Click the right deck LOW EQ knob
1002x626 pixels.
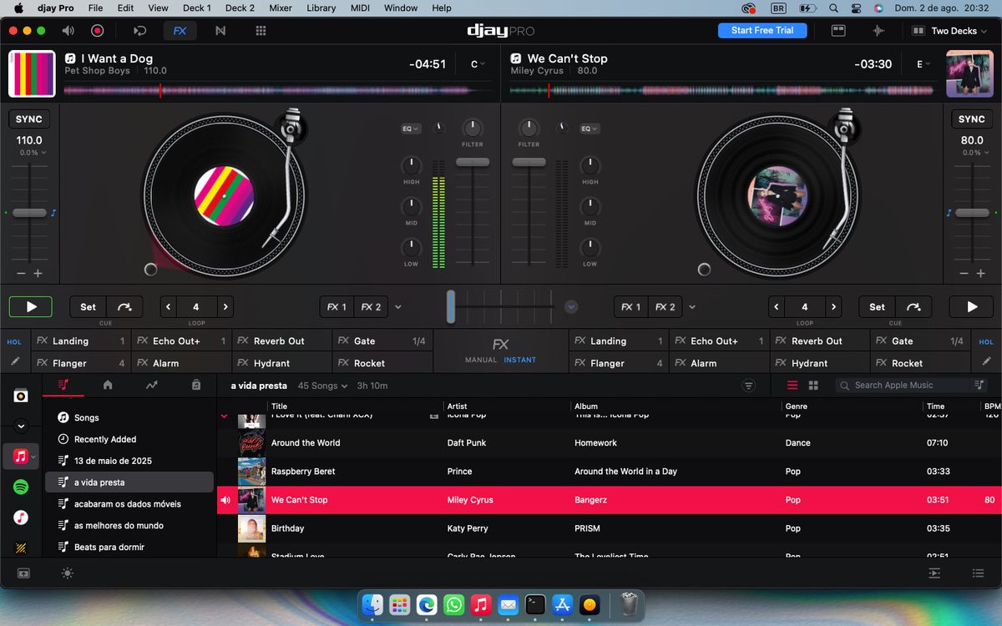coord(590,248)
